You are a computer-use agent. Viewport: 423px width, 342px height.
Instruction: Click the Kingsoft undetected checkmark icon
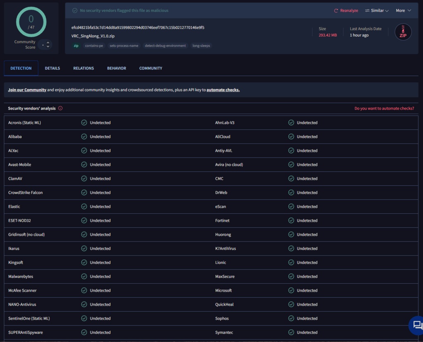84,263
